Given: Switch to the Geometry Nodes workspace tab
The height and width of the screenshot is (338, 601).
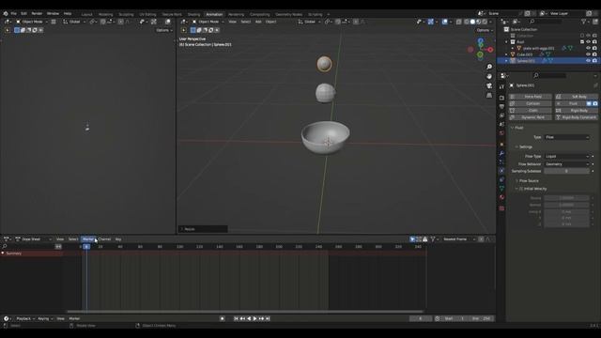Looking at the screenshot, I should point(288,15).
